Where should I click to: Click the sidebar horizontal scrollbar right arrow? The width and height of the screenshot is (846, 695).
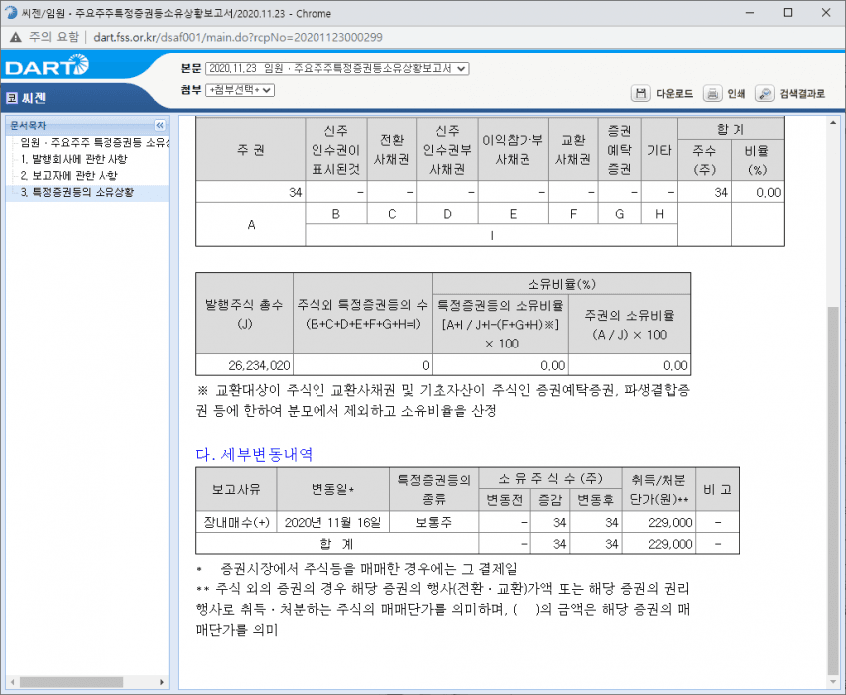(163, 682)
